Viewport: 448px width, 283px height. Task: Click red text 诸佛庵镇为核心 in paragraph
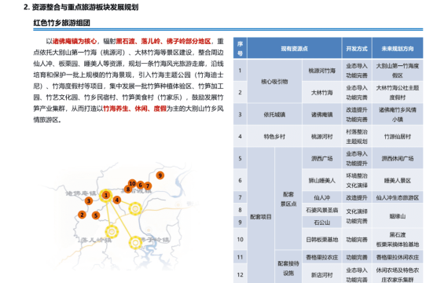tap(75, 41)
